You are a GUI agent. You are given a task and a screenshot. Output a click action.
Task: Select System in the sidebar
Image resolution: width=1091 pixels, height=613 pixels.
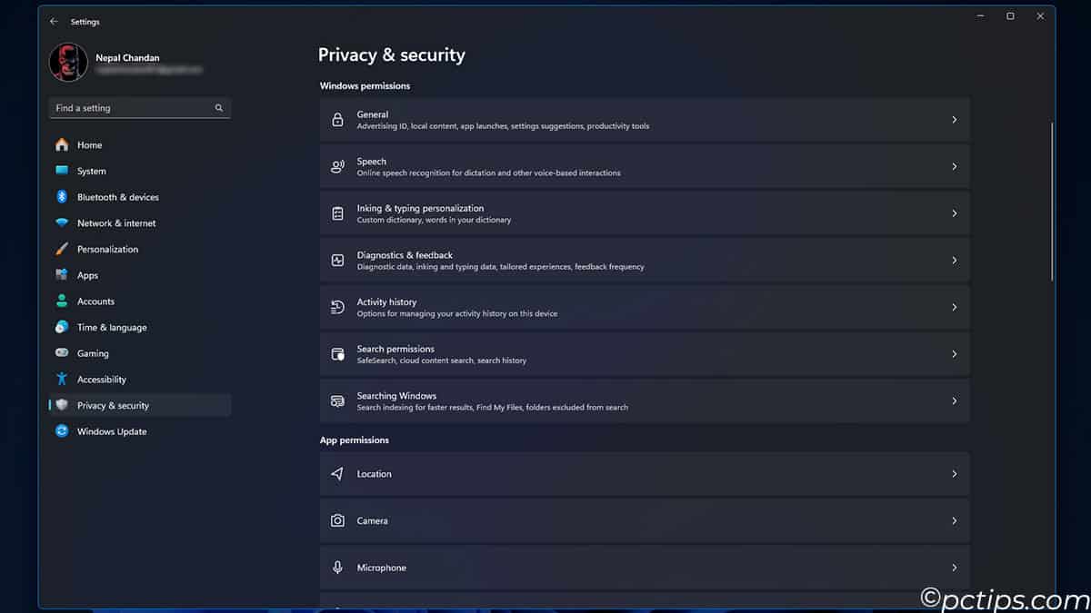tap(91, 172)
